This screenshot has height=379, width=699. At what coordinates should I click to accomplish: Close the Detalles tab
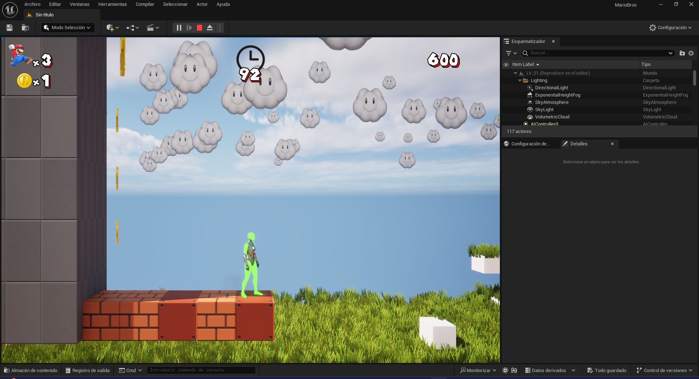[x=612, y=144]
